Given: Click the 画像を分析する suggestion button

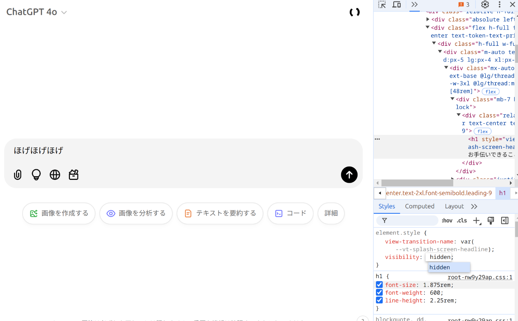Looking at the screenshot, I should click(x=136, y=213).
